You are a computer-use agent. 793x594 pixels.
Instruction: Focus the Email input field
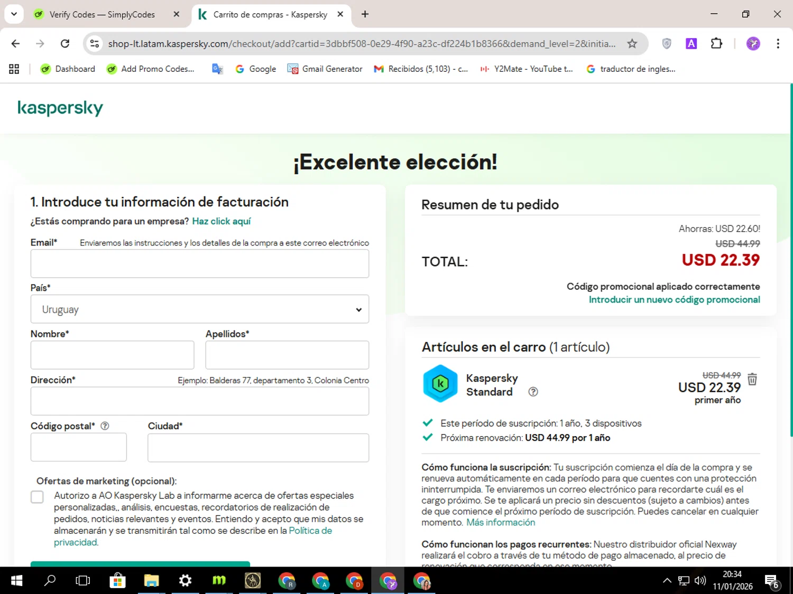[200, 263]
